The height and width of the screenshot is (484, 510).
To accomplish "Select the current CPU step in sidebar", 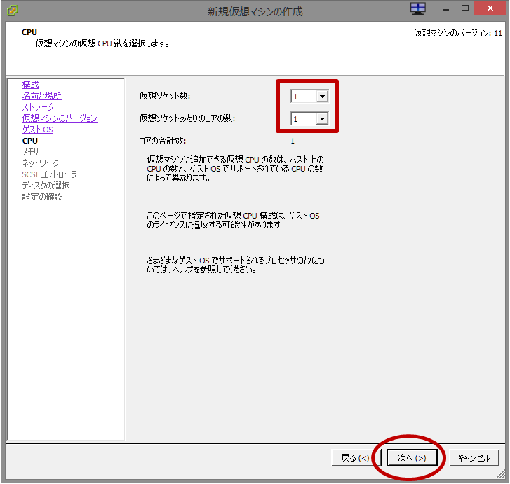I will click(30, 141).
